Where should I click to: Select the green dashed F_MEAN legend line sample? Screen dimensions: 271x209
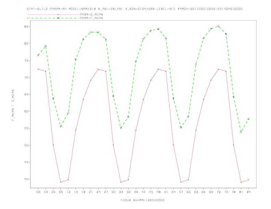[x=53, y=18]
